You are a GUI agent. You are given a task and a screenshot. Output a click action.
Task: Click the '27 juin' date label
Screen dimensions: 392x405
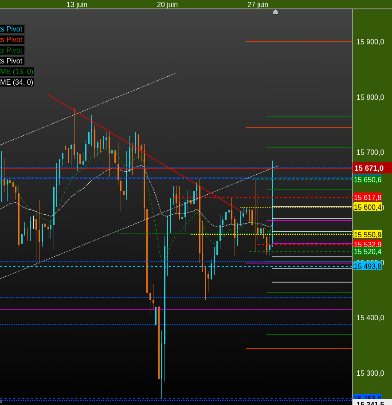pyautogui.click(x=258, y=4)
